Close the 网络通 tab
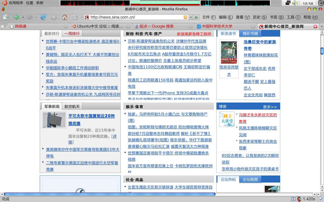This screenshot has height=202, width=324. 66,26
